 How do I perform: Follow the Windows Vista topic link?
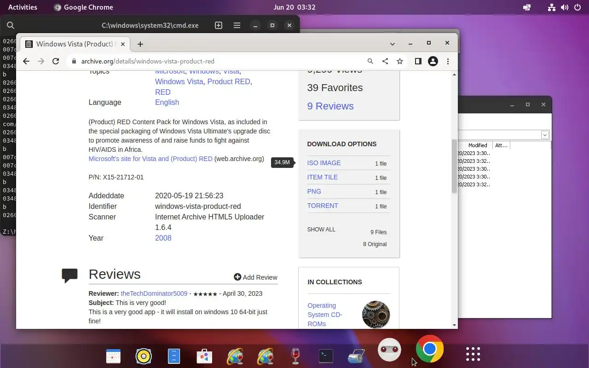[x=179, y=81]
